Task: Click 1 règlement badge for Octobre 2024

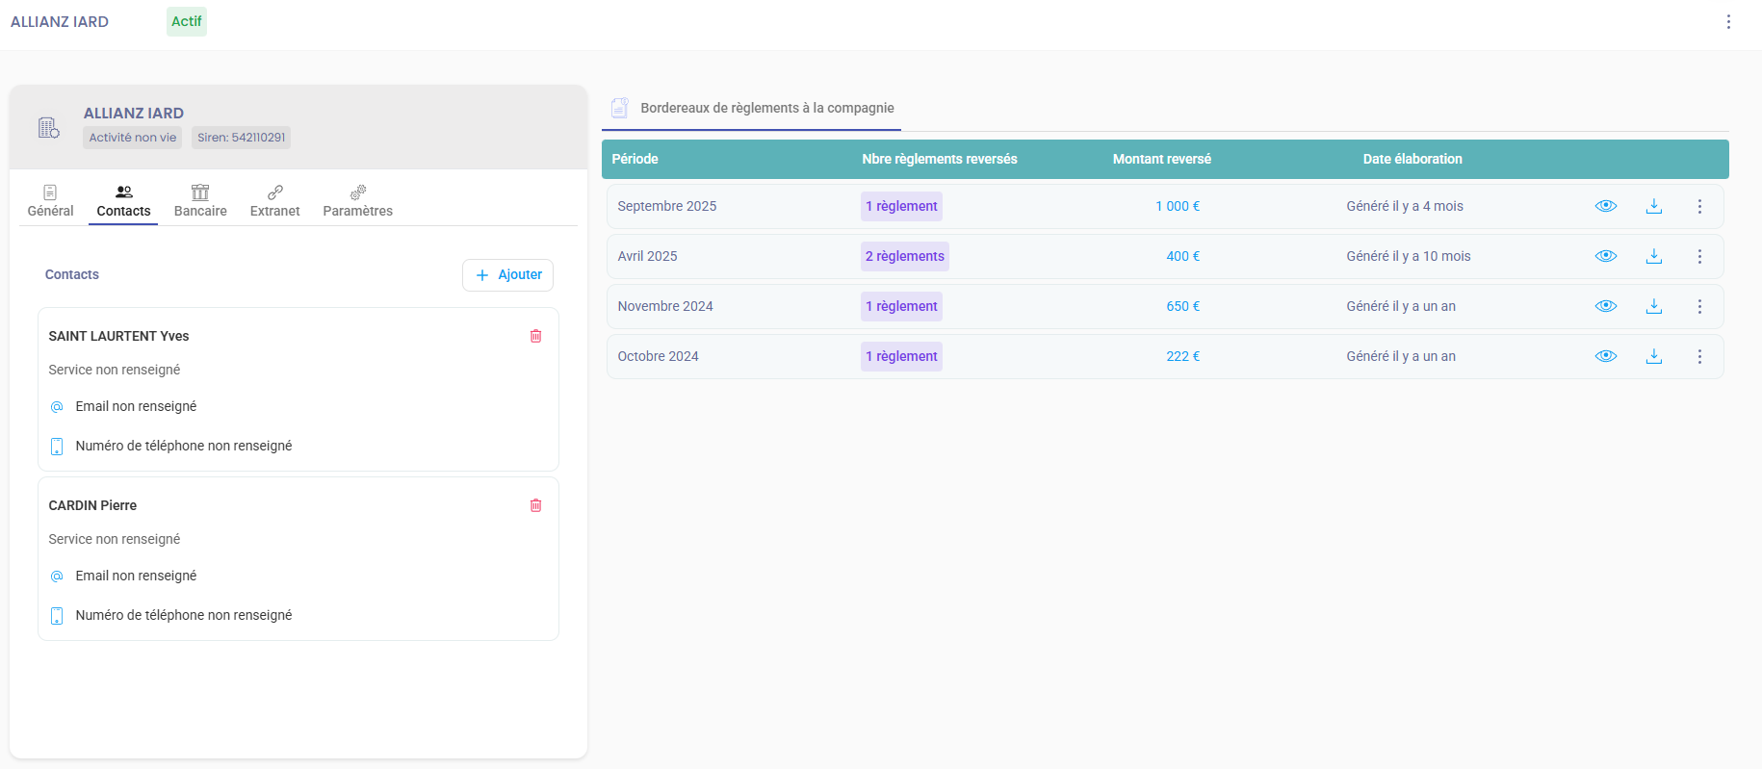Action: click(901, 356)
